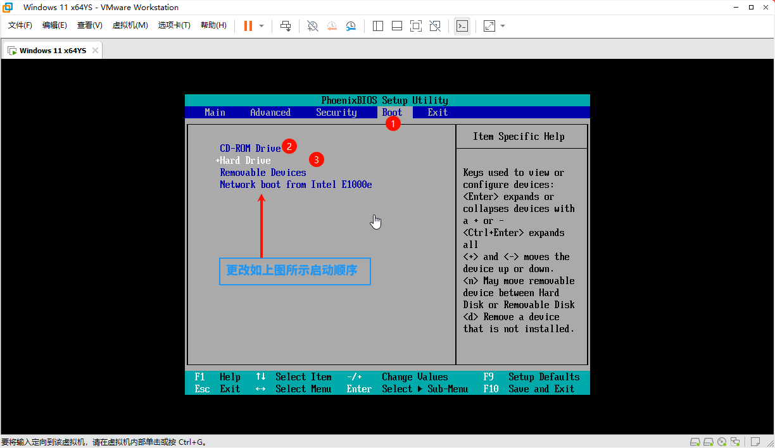Toggle the console view button
This screenshot has height=448, width=775.
coord(462,26)
